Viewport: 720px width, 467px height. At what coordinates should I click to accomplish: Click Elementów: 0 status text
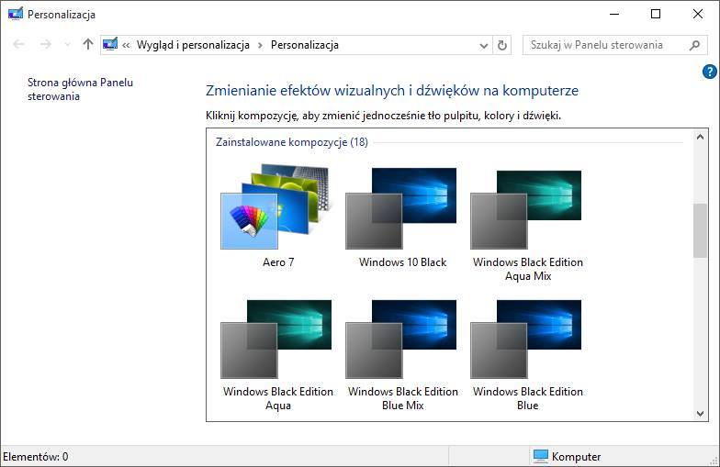point(35,457)
